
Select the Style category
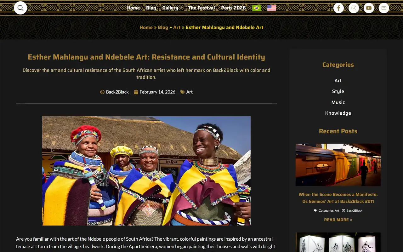tap(338, 91)
